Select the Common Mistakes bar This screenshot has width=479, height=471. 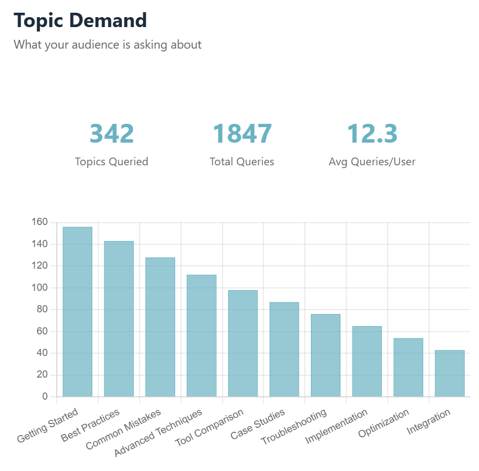[x=160, y=326]
